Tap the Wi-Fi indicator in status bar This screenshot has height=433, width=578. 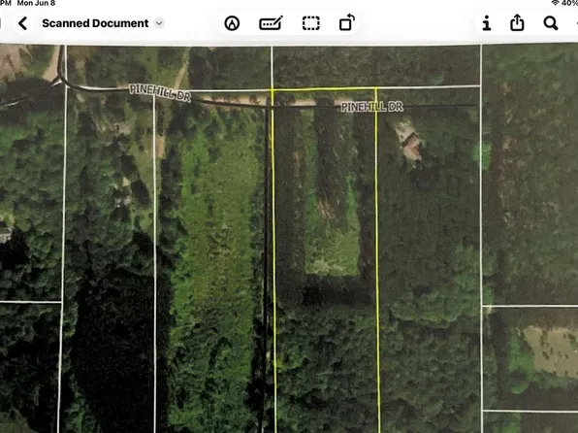[555, 3]
